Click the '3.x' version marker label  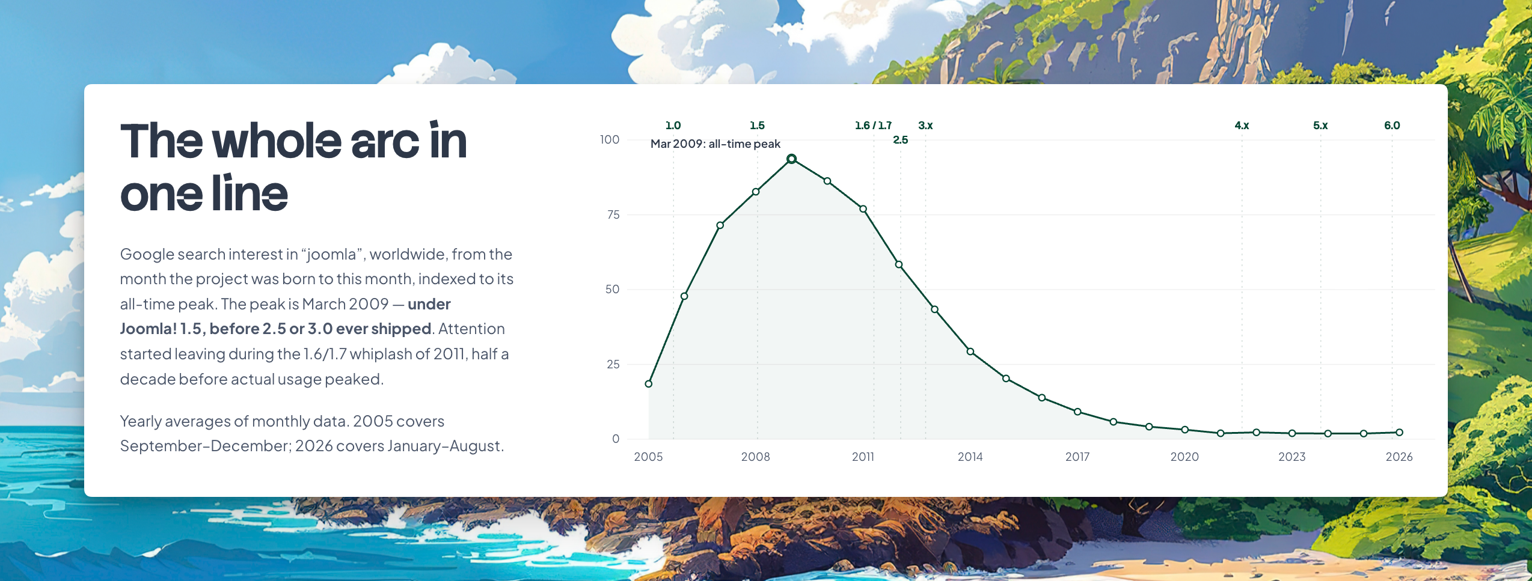(925, 126)
